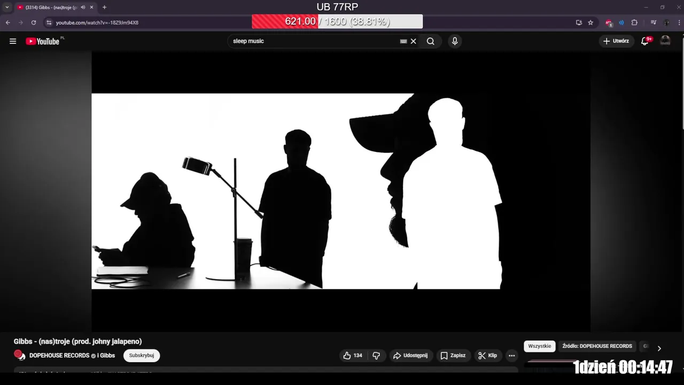Open the Utwórz create menu
The width and height of the screenshot is (684, 385).
616,41
